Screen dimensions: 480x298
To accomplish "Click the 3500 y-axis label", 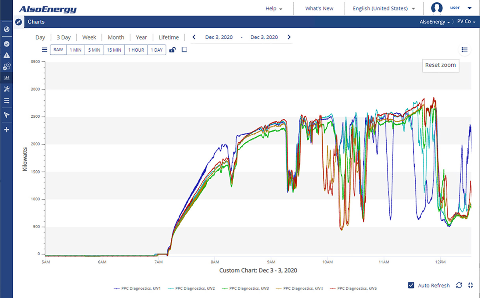I will (36, 62).
